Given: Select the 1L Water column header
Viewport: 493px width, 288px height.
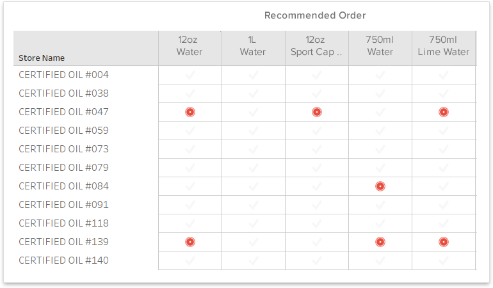Looking at the screenshot, I should [x=253, y=45].
